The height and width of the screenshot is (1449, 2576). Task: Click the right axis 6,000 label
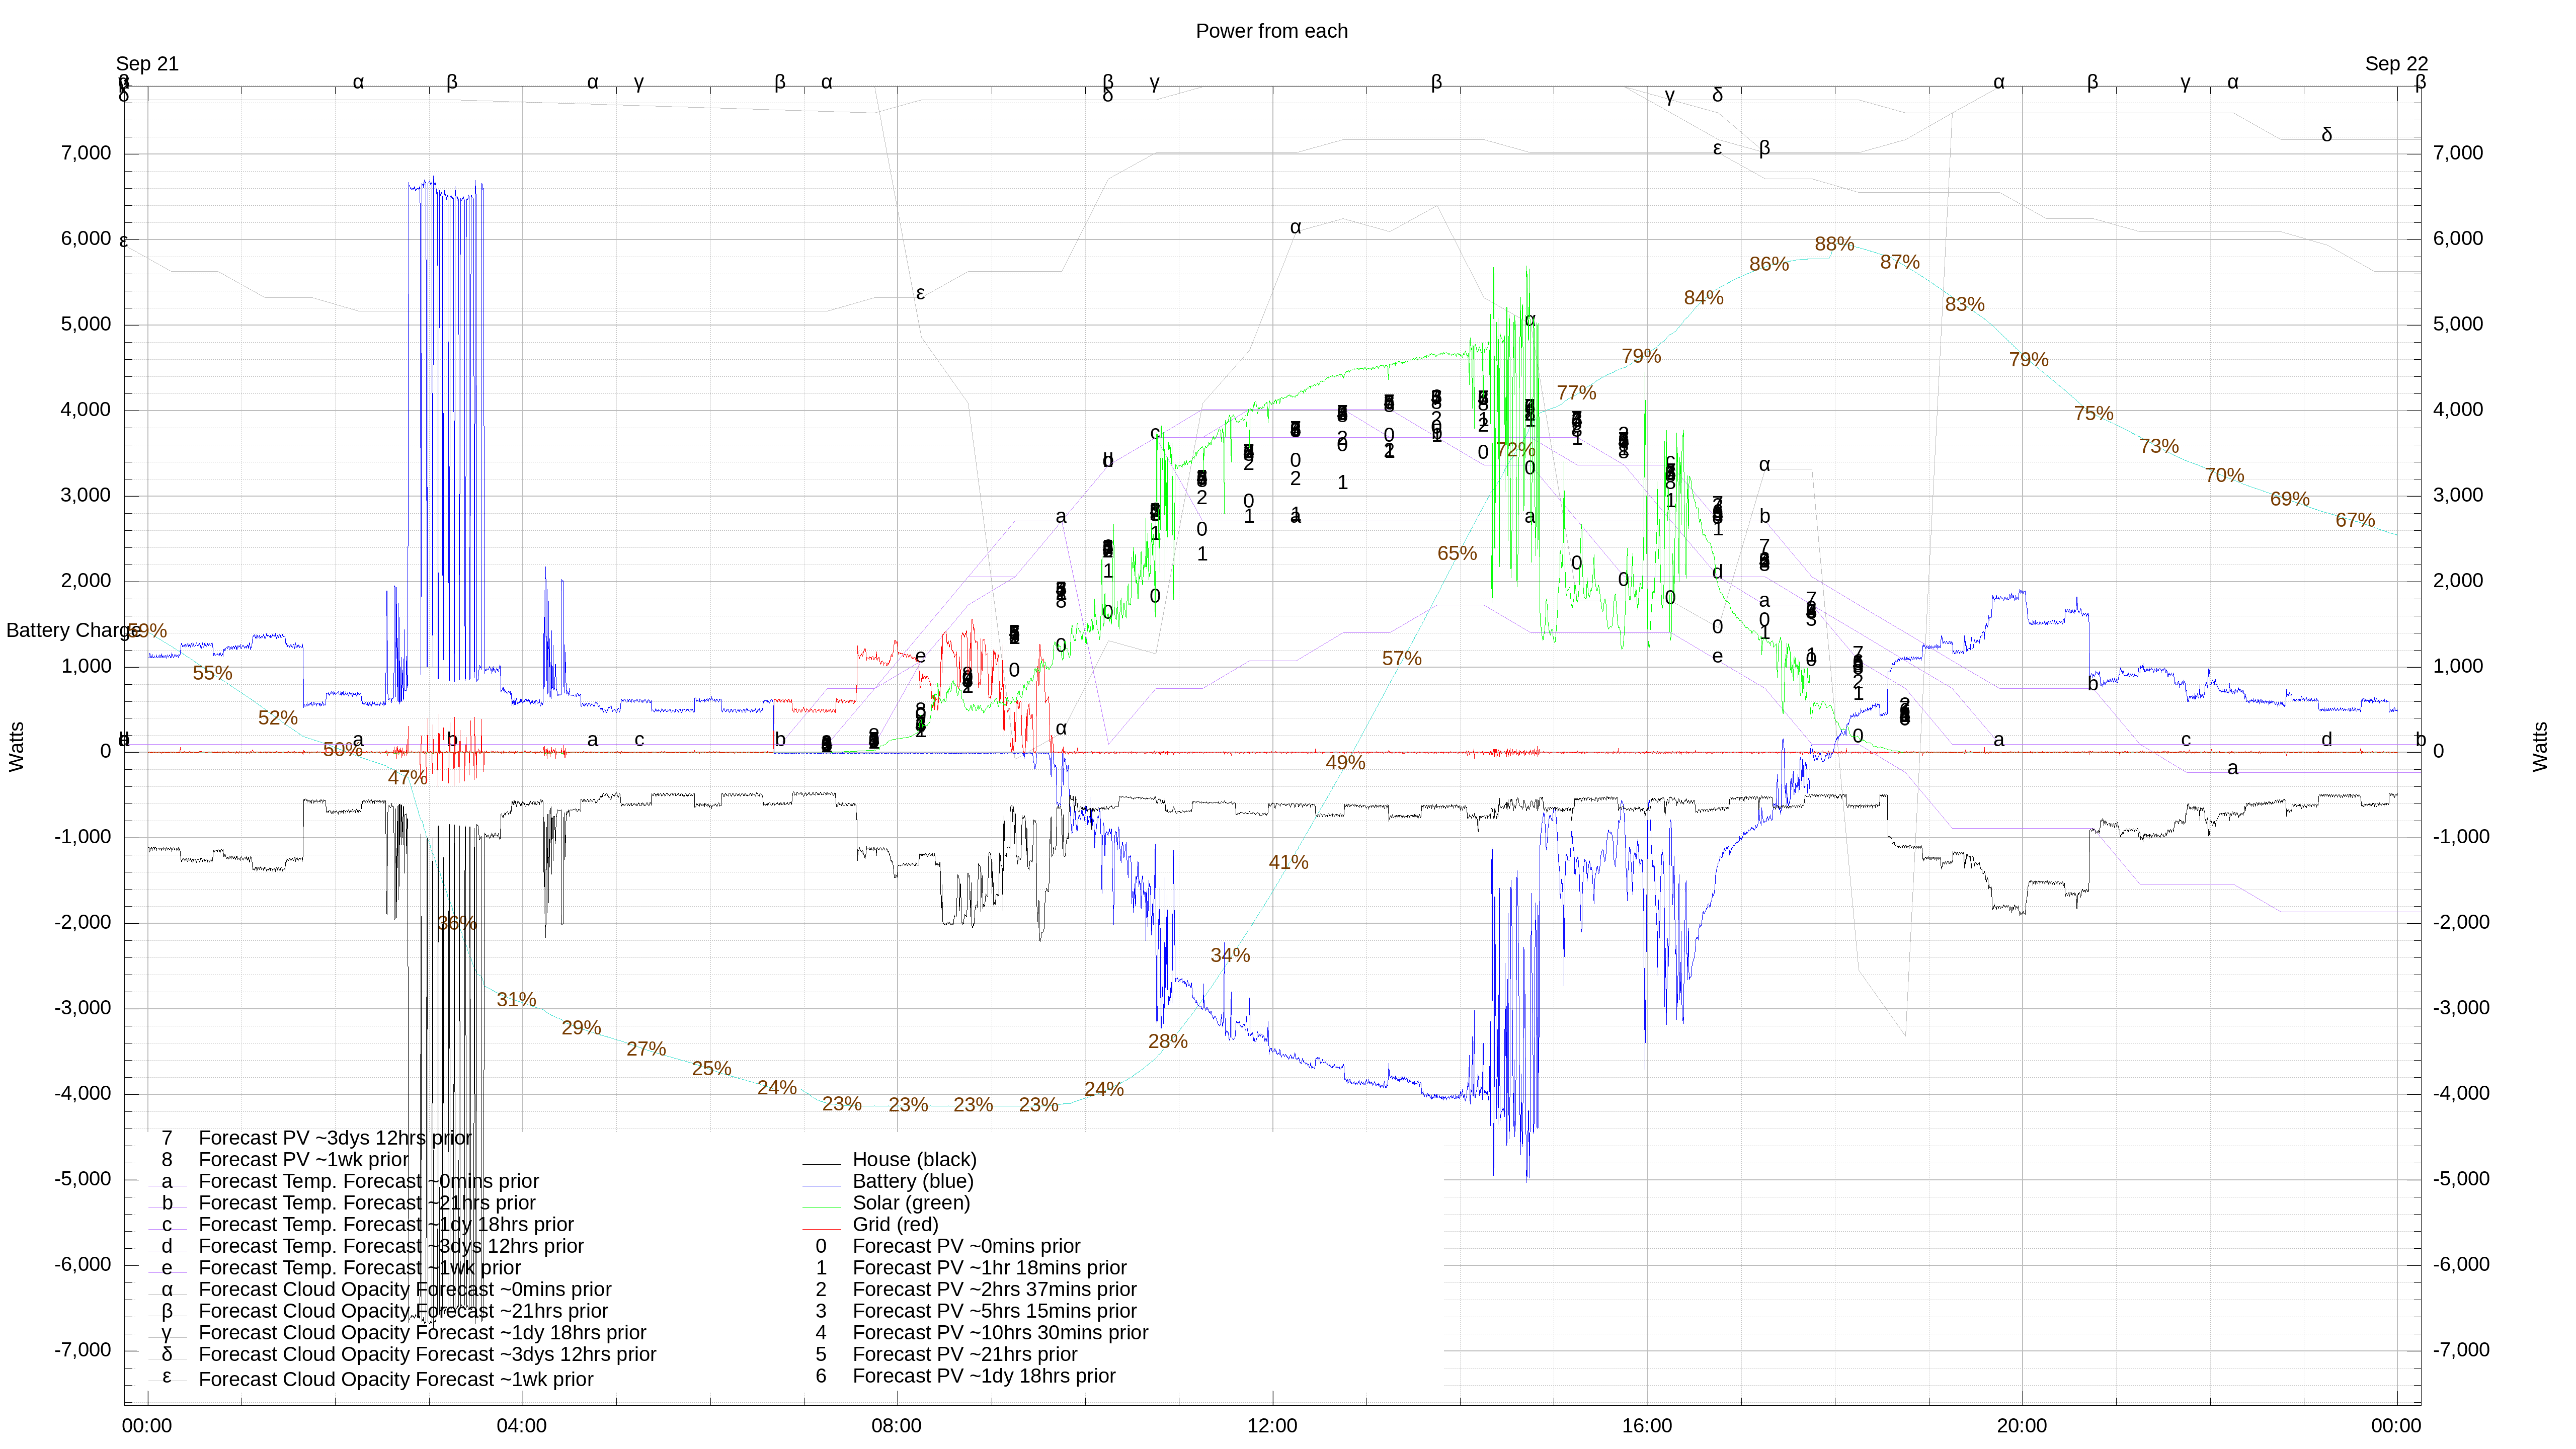point(2457,239)
